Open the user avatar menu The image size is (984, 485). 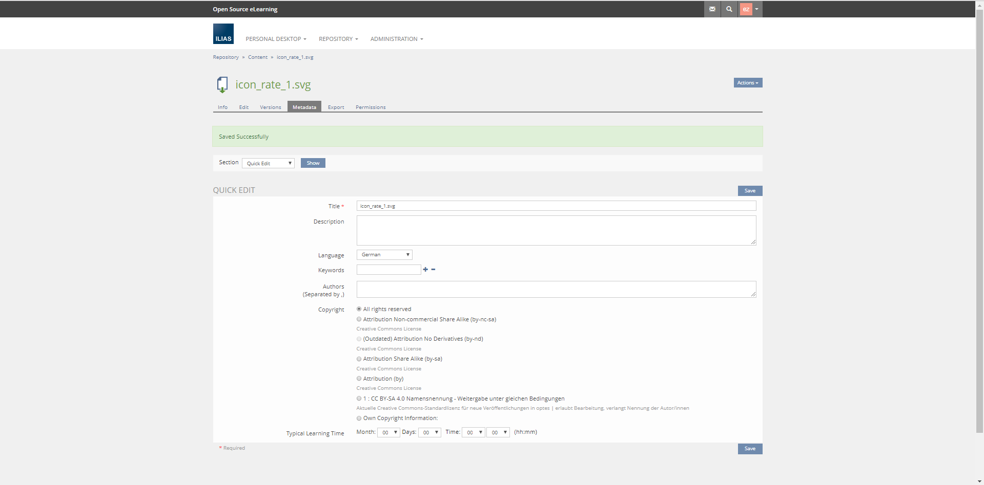(750, 9)
